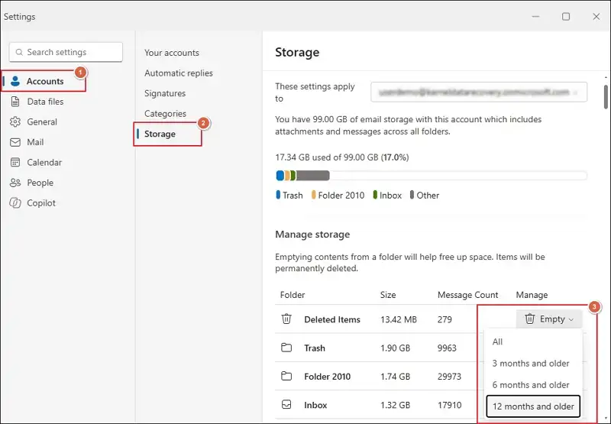Click the Folder 2010 row folder icon

coord(286,376)
